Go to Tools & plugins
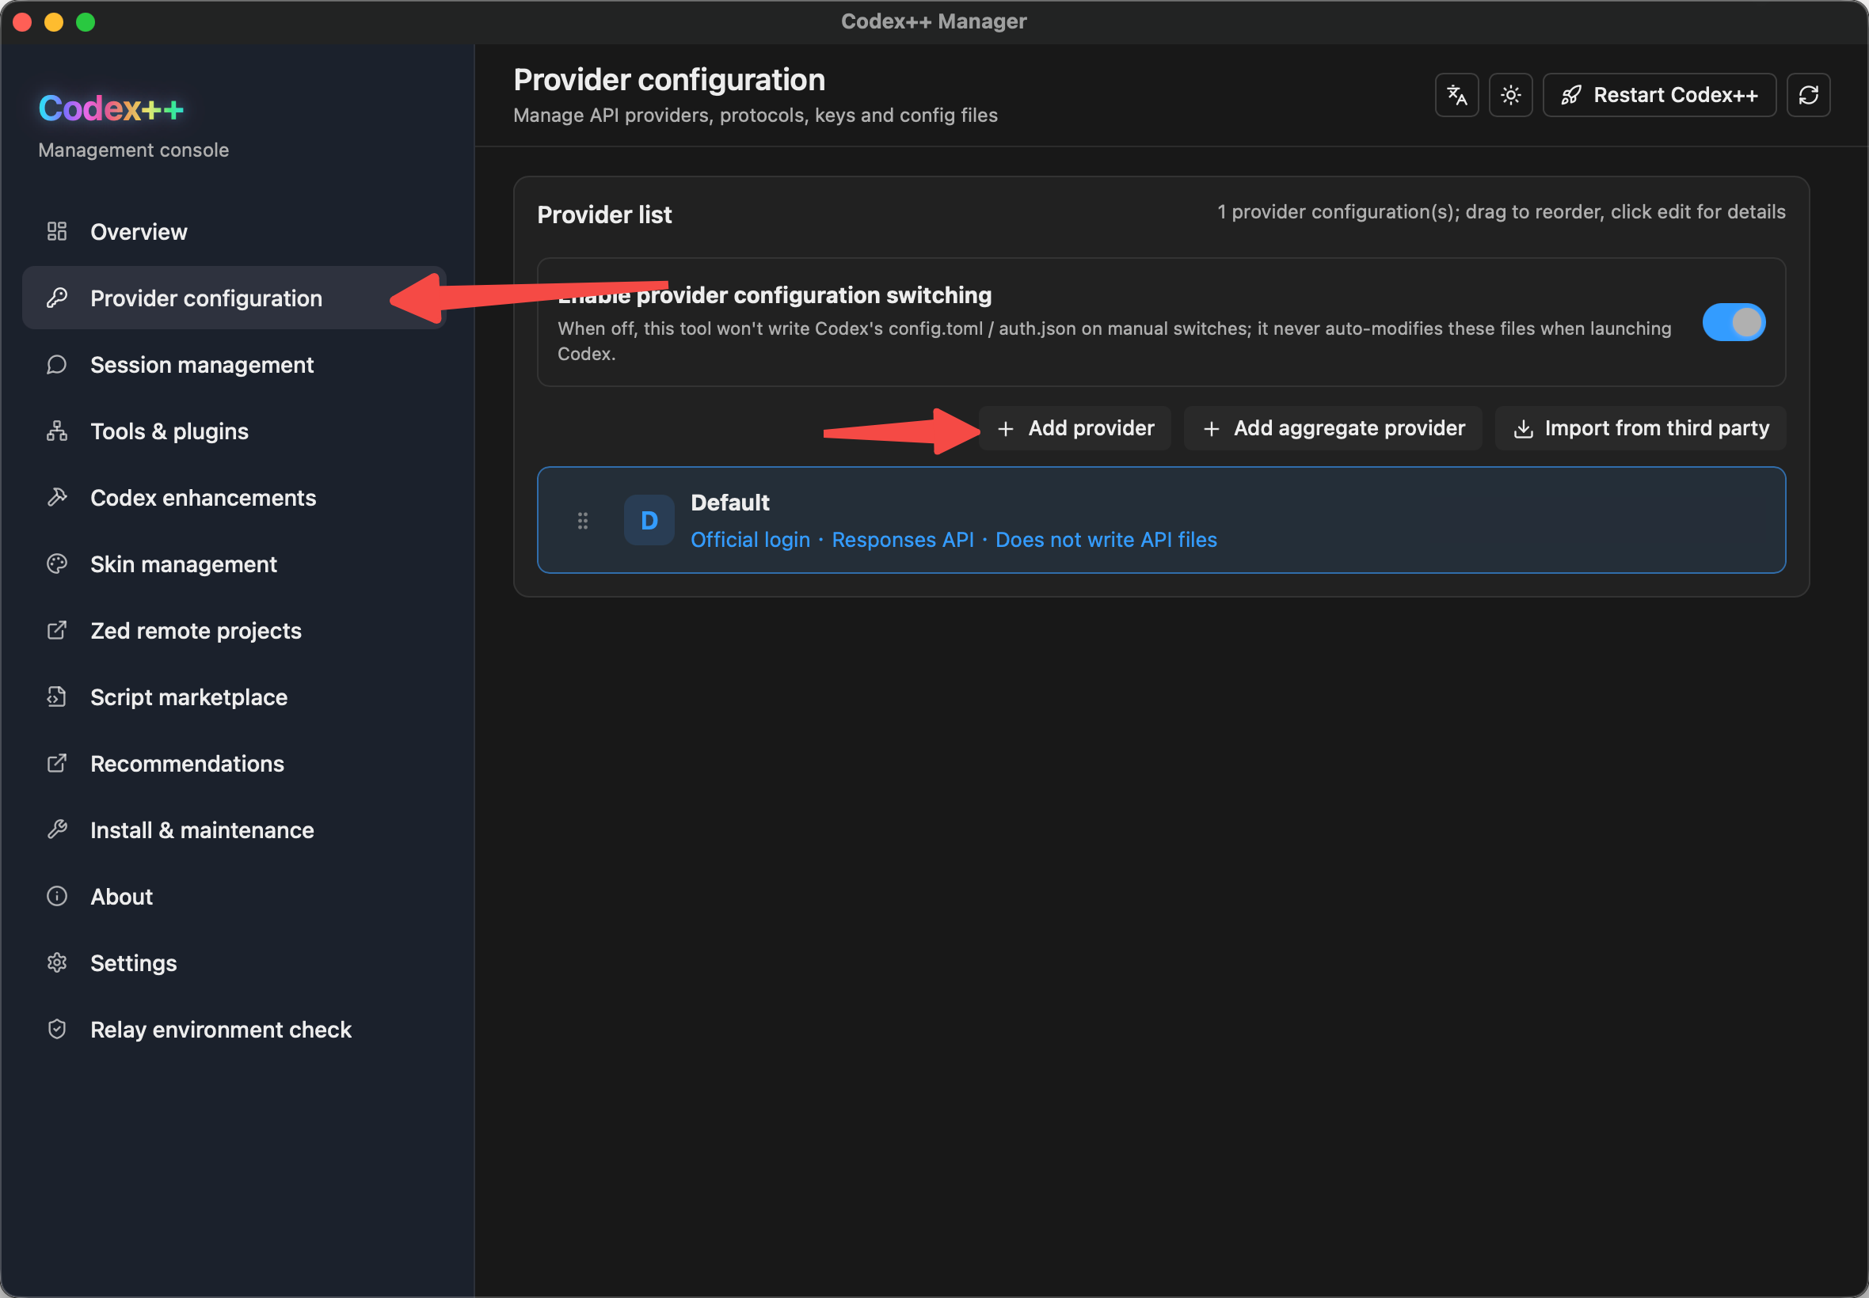The image size is (1869, 1298). (234, 431)
